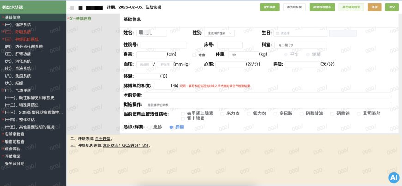
Task: Click the blue AI assistant icon
Action: coord(393,177)
